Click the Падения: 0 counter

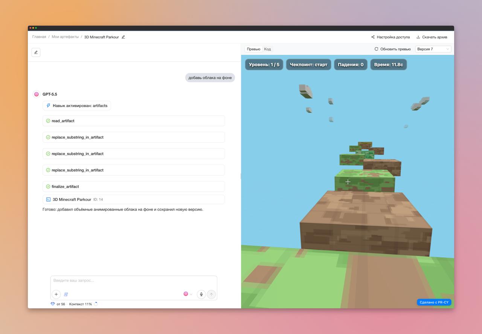point(351,64)
